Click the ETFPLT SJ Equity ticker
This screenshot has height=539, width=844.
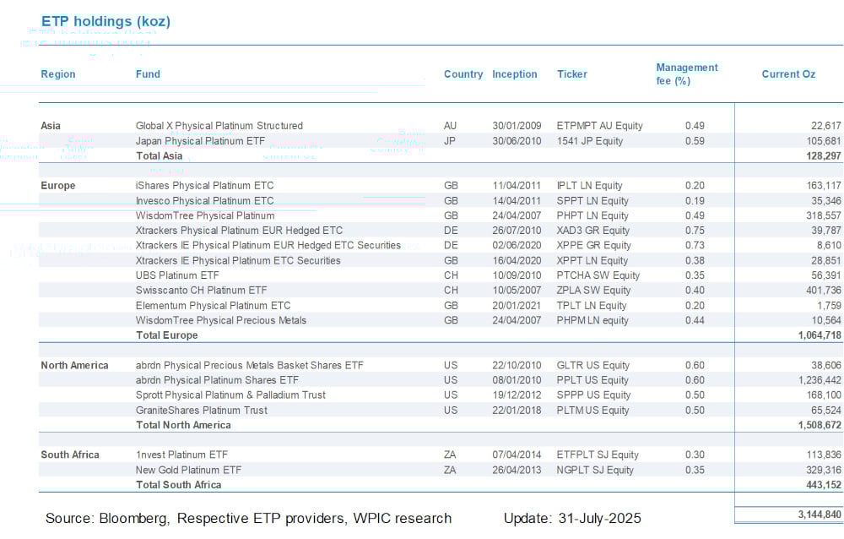pyautogui.click(x=598, y=455)
